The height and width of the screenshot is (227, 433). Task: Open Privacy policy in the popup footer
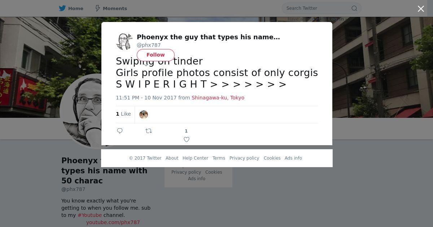click(244, 158)
